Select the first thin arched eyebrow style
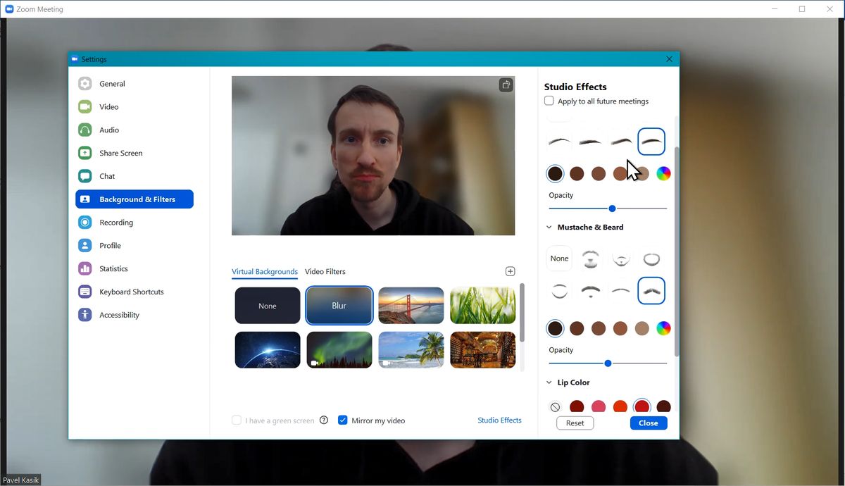The height and width of the screenshot is (486, 845). (x=560, y=142)
